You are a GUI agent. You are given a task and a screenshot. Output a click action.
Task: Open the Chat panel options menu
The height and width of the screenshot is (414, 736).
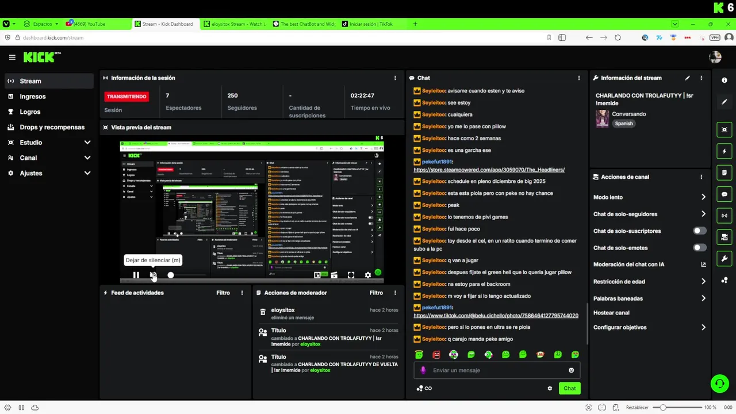click(579, 78)
